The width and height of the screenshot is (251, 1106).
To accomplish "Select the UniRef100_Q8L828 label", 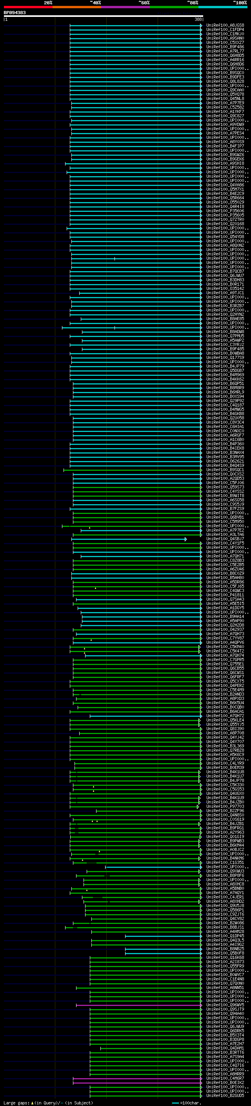I will point(225,81).
